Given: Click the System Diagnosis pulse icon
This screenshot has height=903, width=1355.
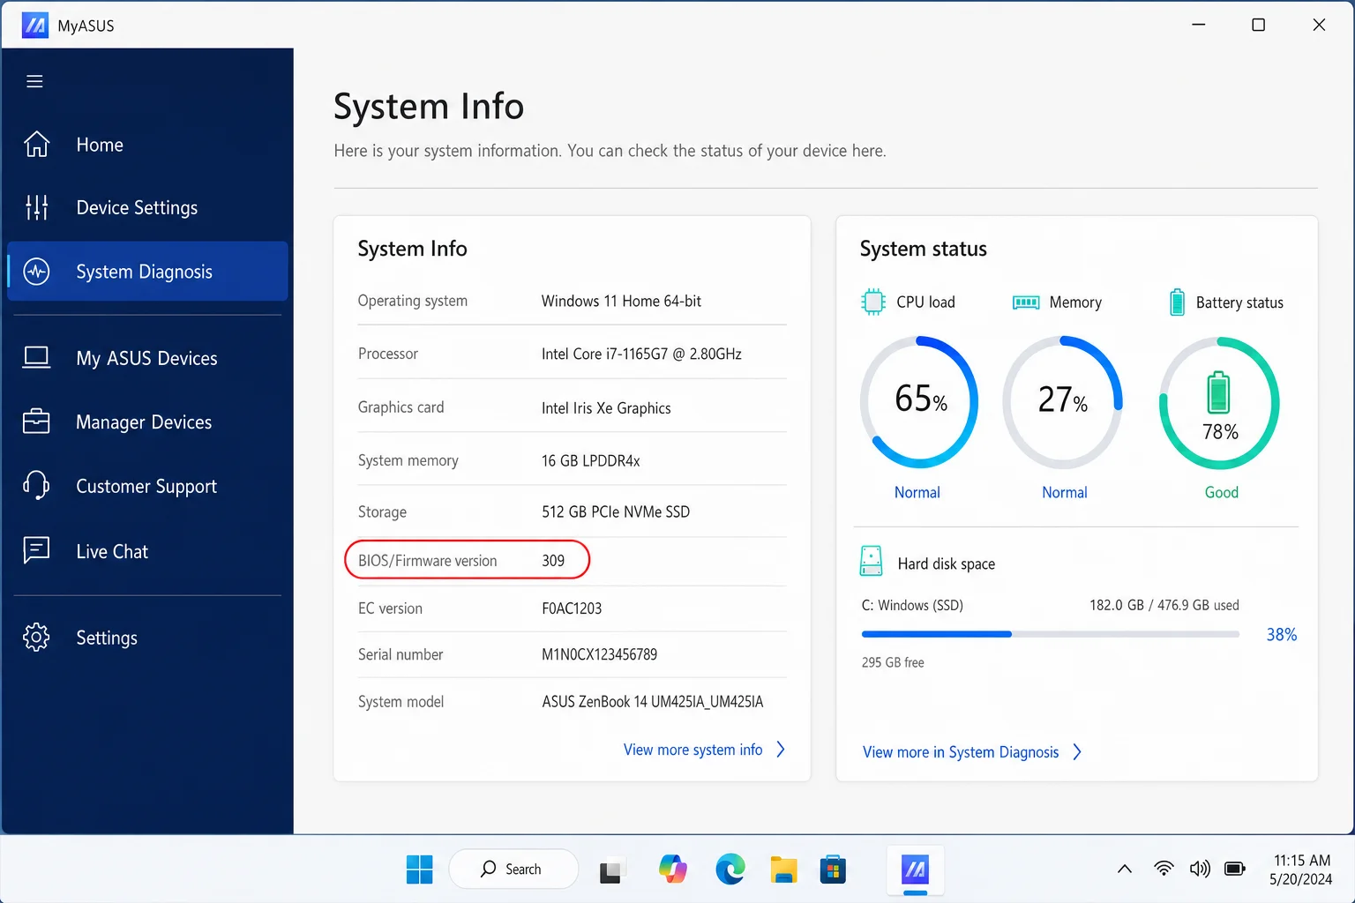Looking at the screenshot, I should [x=36, y=271].
